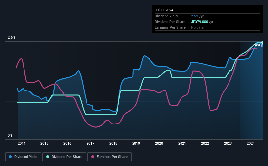Select the 2015 x-axis label

(x=44, y=143)
